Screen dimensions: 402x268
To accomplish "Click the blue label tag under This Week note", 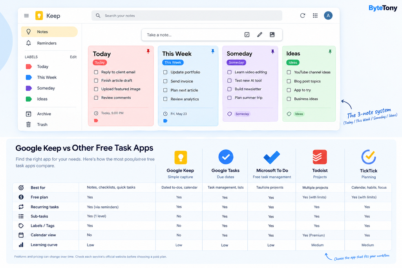I will coord(165,121).
